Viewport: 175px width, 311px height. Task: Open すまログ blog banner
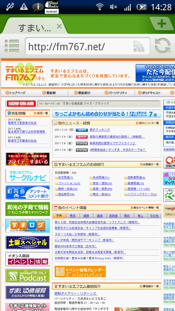(x=28, y=226)
